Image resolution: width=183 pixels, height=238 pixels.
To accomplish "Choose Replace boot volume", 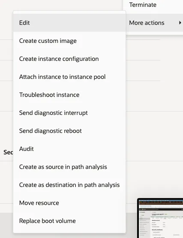I will (69, 221).
